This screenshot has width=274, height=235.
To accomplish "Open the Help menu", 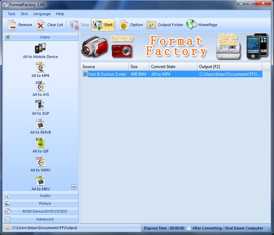I will click(60, 14).
